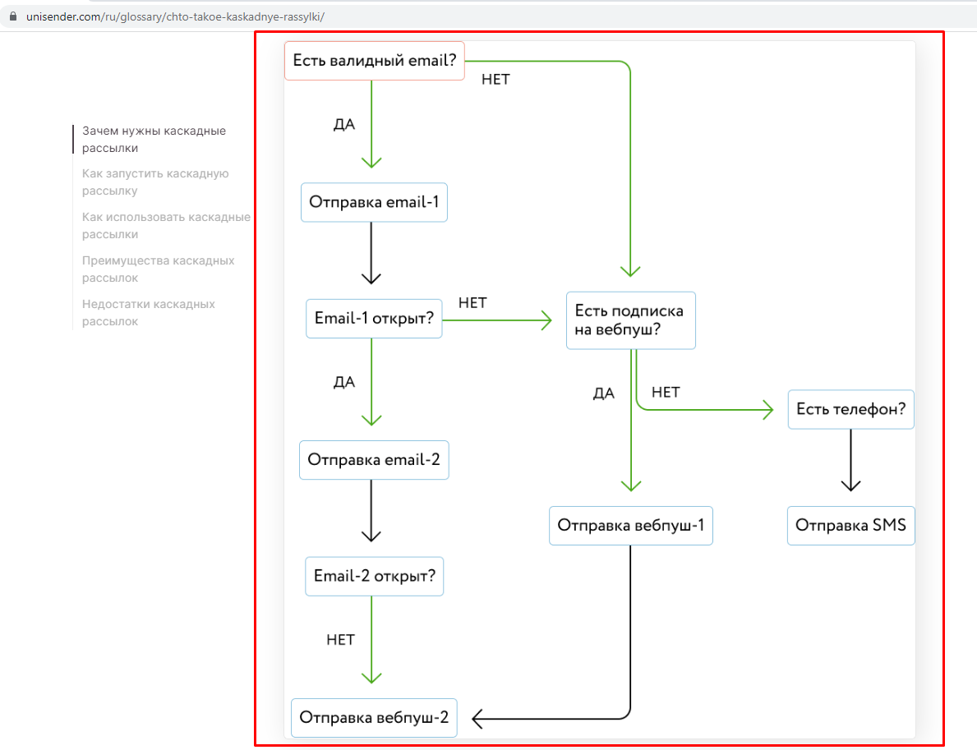Click the 'Есть подписка на вебпуш?' box
977x750 pixels.
pyautogui.click(x=630, y=320)
